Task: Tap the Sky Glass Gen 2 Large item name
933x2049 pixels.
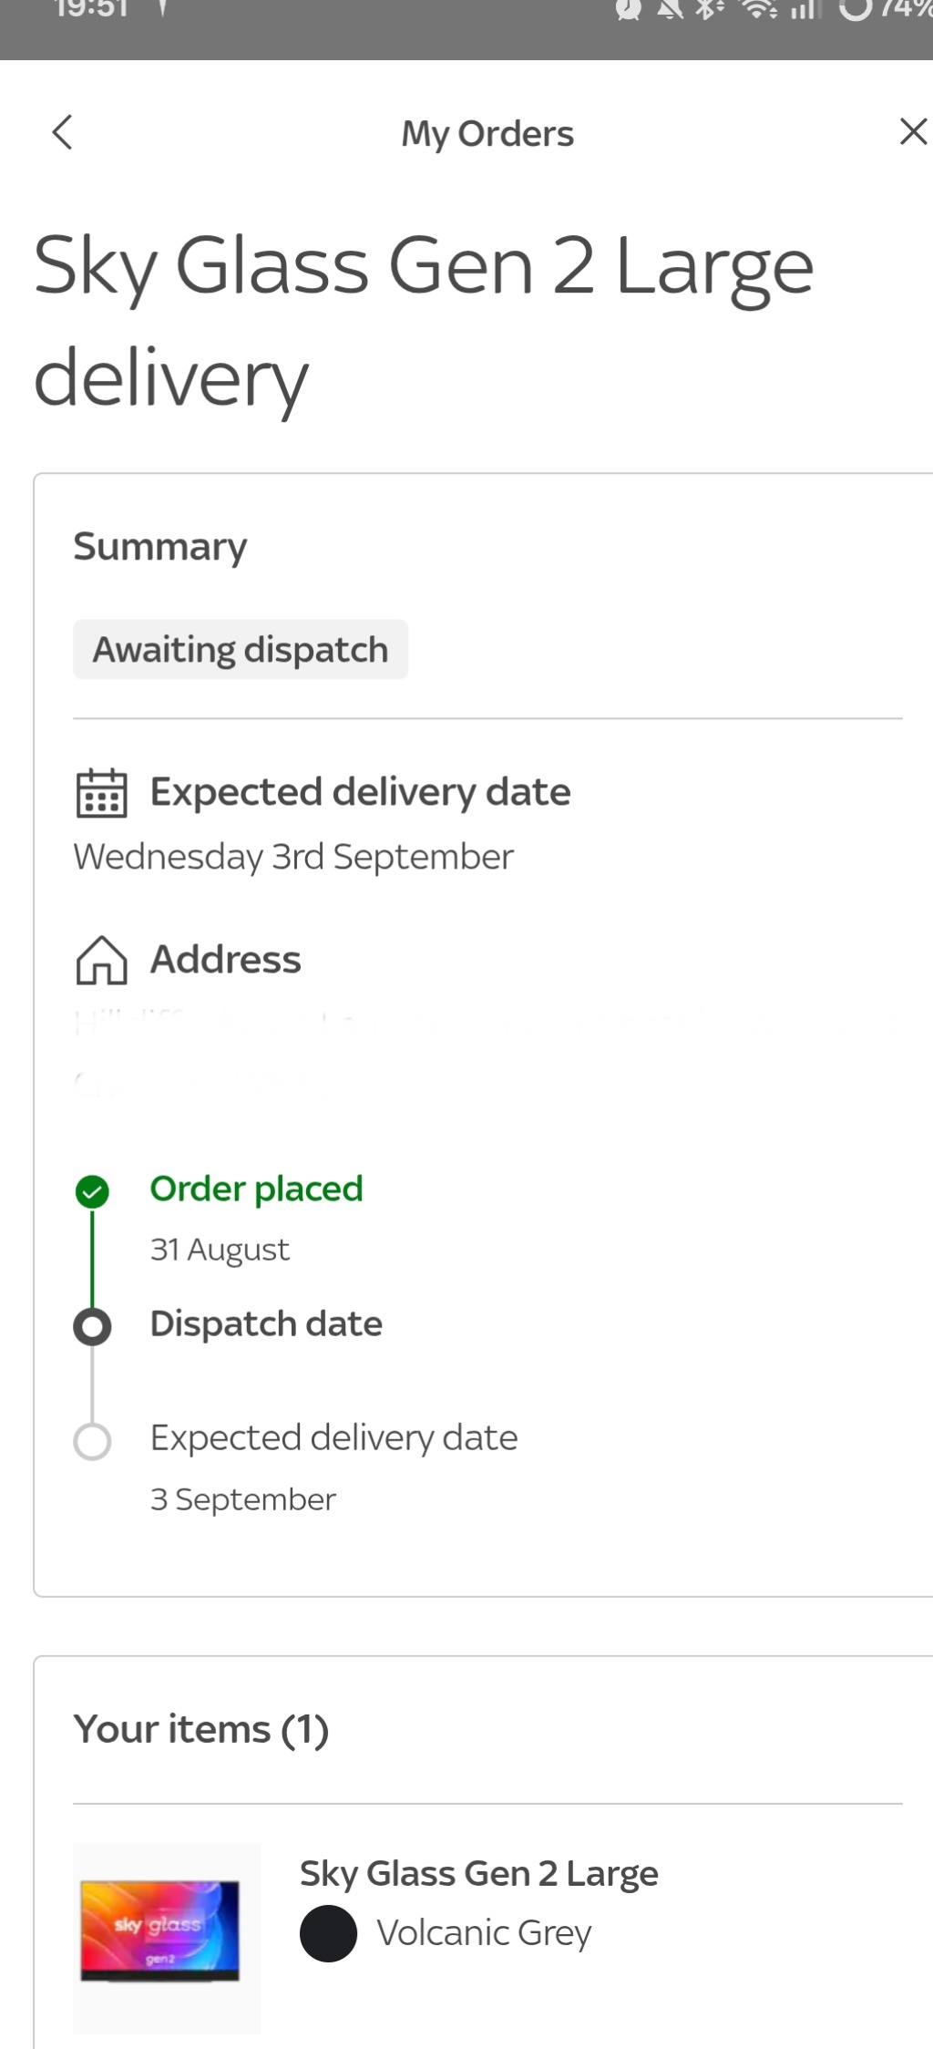Action: pos(478,1874)
